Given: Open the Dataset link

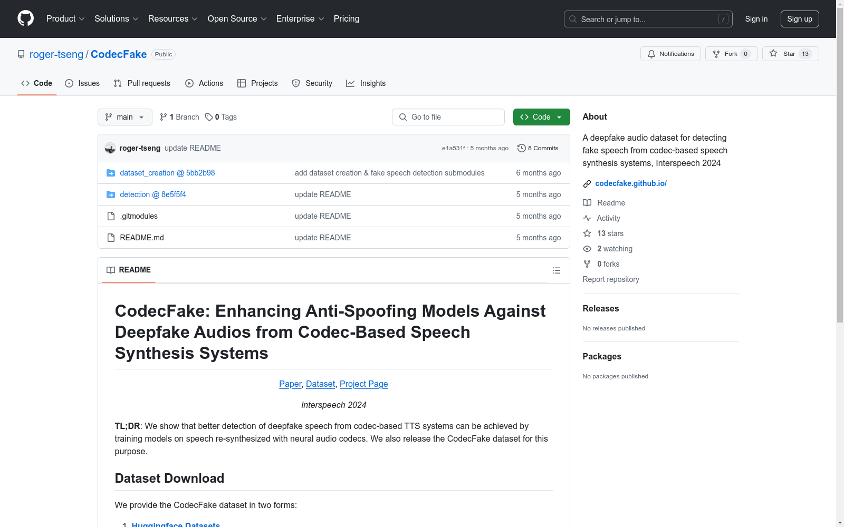Looking at the screenshot, I should coord(320,384).
